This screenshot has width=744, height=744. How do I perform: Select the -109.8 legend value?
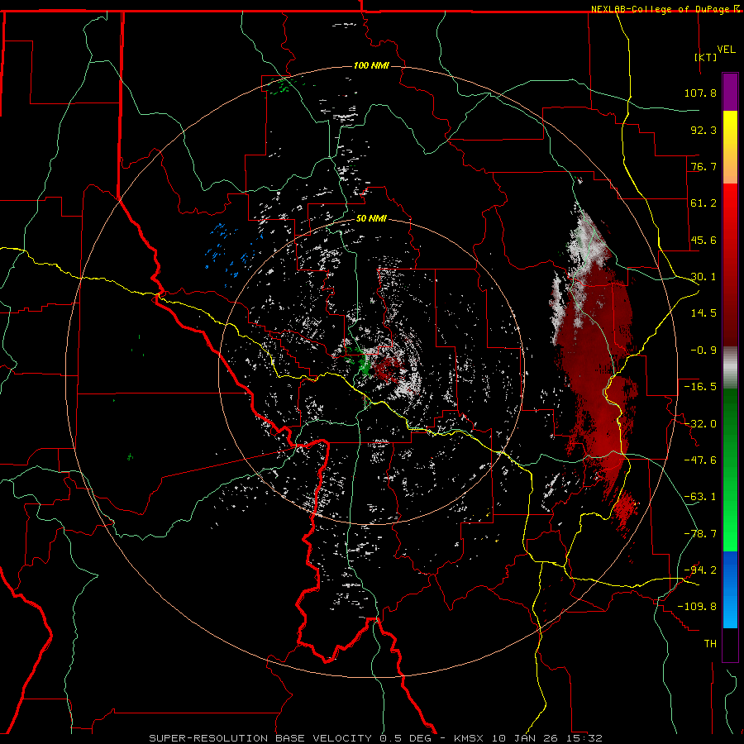pos(697,607)
